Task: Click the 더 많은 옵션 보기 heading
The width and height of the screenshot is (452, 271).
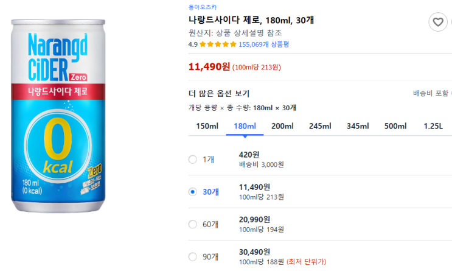Action: (219, 94)
